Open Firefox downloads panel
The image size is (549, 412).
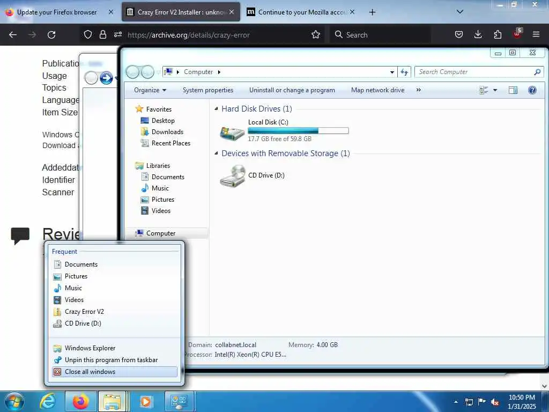click(478, 35)
